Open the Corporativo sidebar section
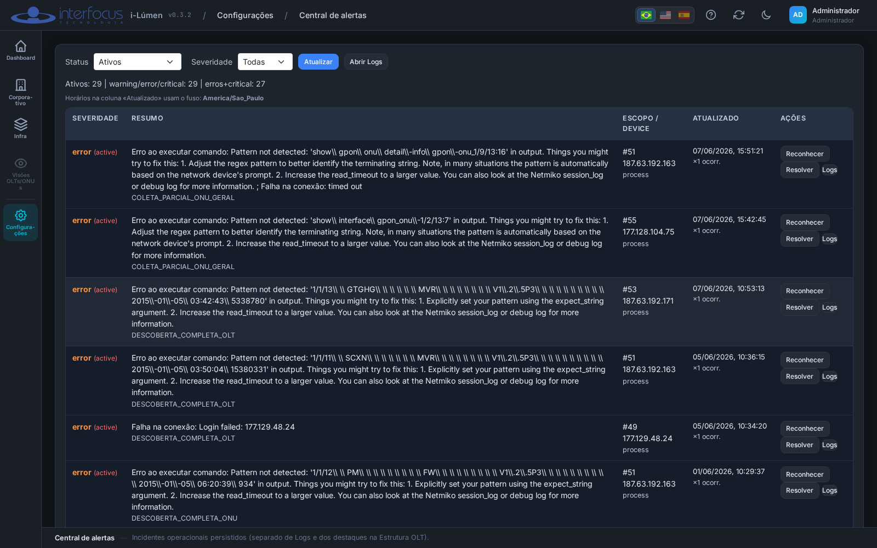This screenshot has height=548, width=877. 21,92
